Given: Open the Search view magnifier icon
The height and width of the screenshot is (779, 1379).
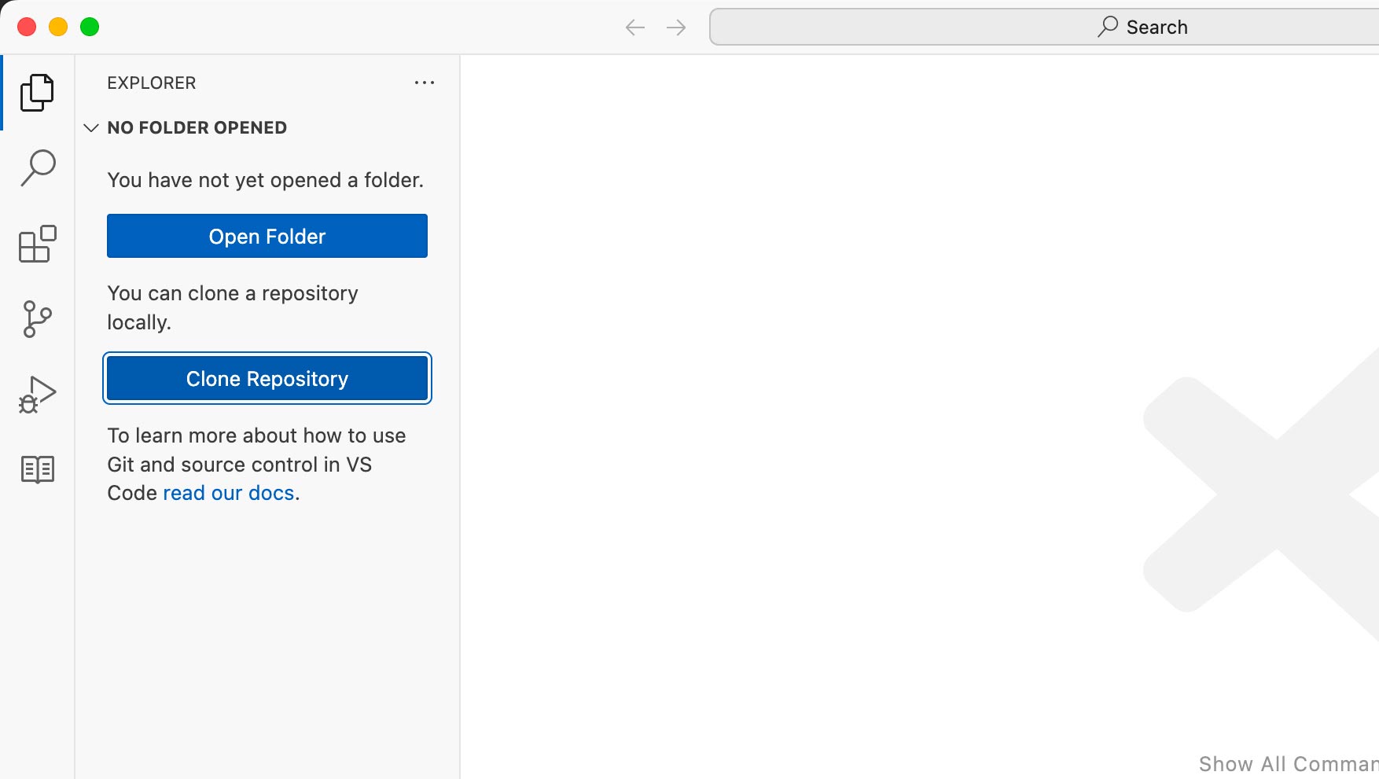Looking at the screenshot, I should pos(37,168).
